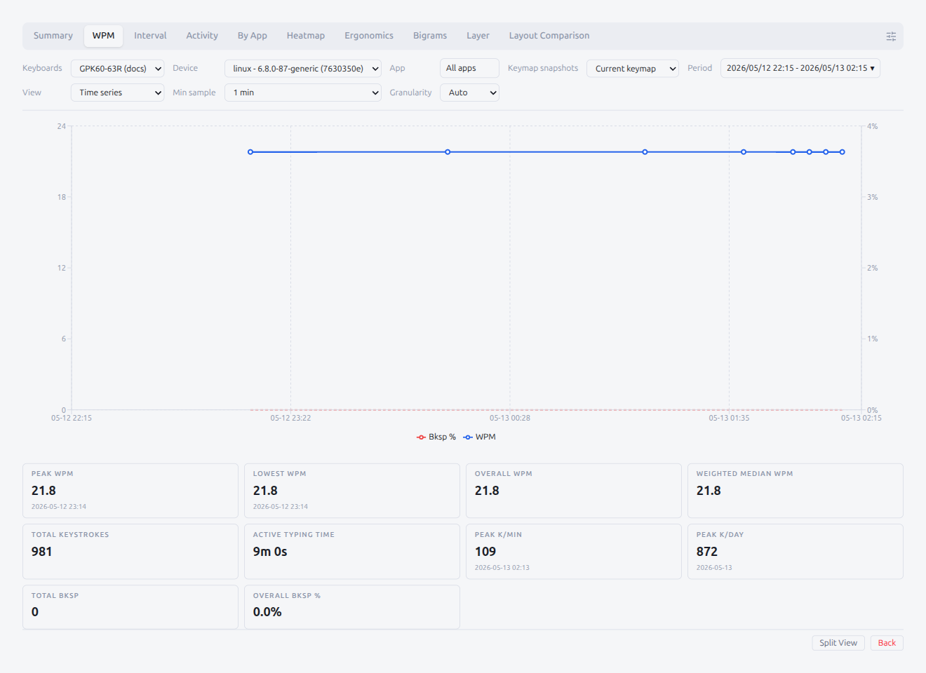Open the Device dropdown linux - 6.8.0-87-generic

coord(303,68)
